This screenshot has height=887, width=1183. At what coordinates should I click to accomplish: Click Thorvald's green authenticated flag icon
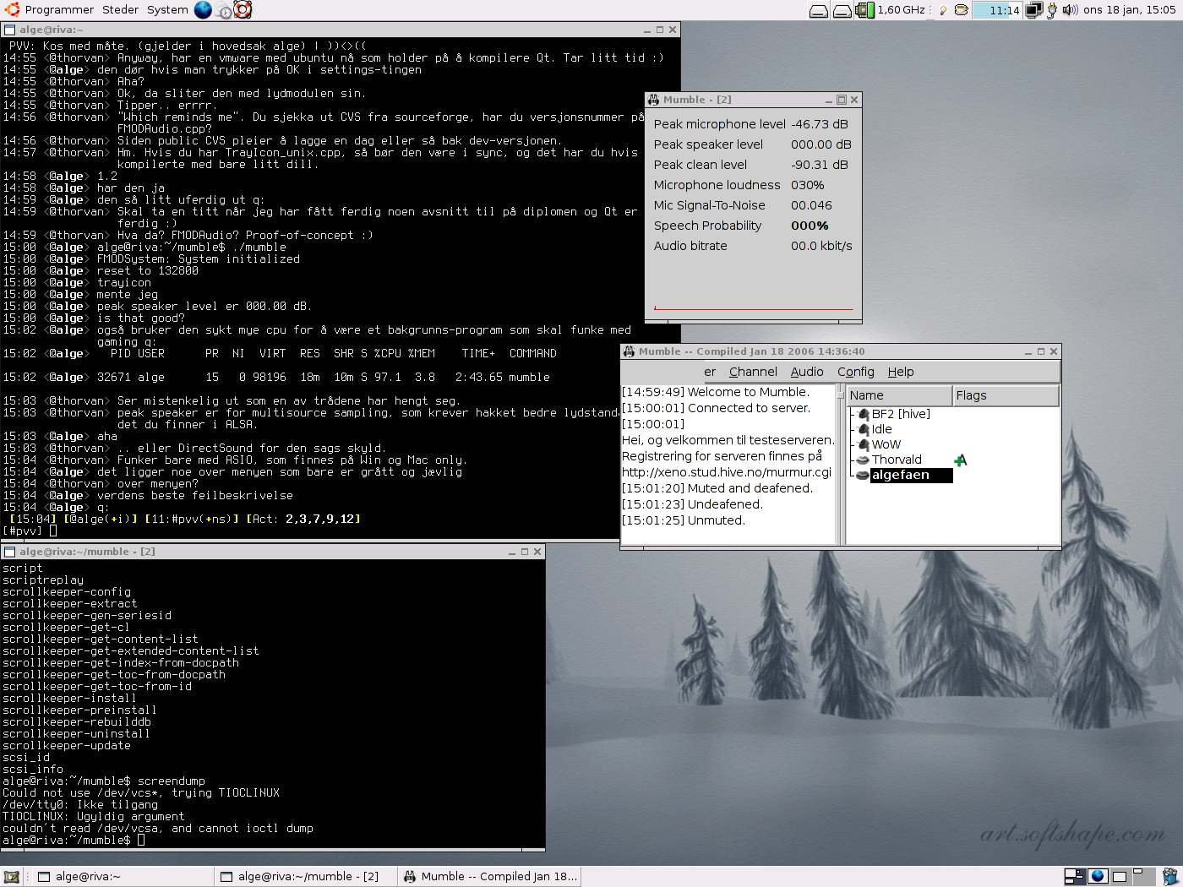[960, 460]
